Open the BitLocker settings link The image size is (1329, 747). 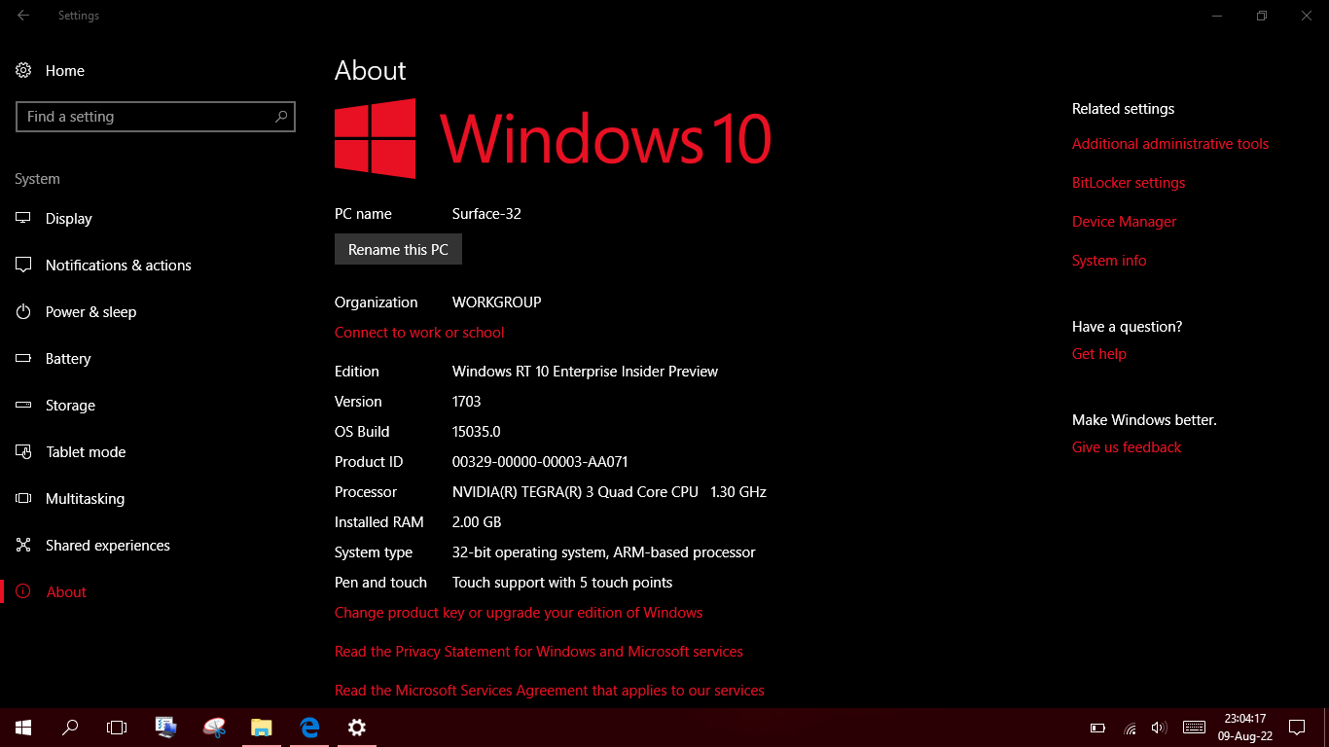tap(1128, 182)
